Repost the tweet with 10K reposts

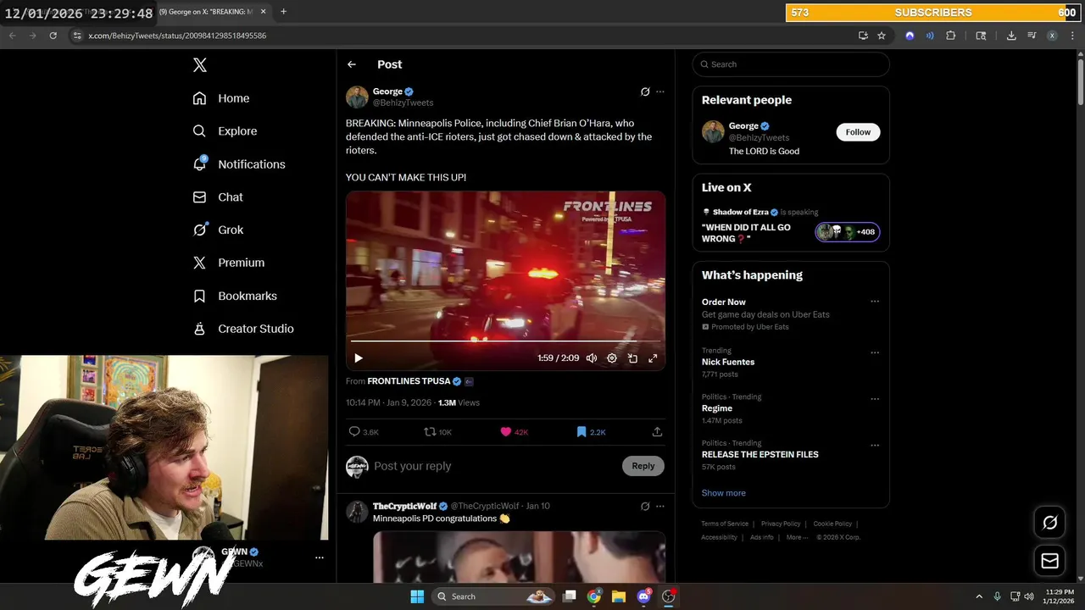pyautogui.click(x=438, y=432)
